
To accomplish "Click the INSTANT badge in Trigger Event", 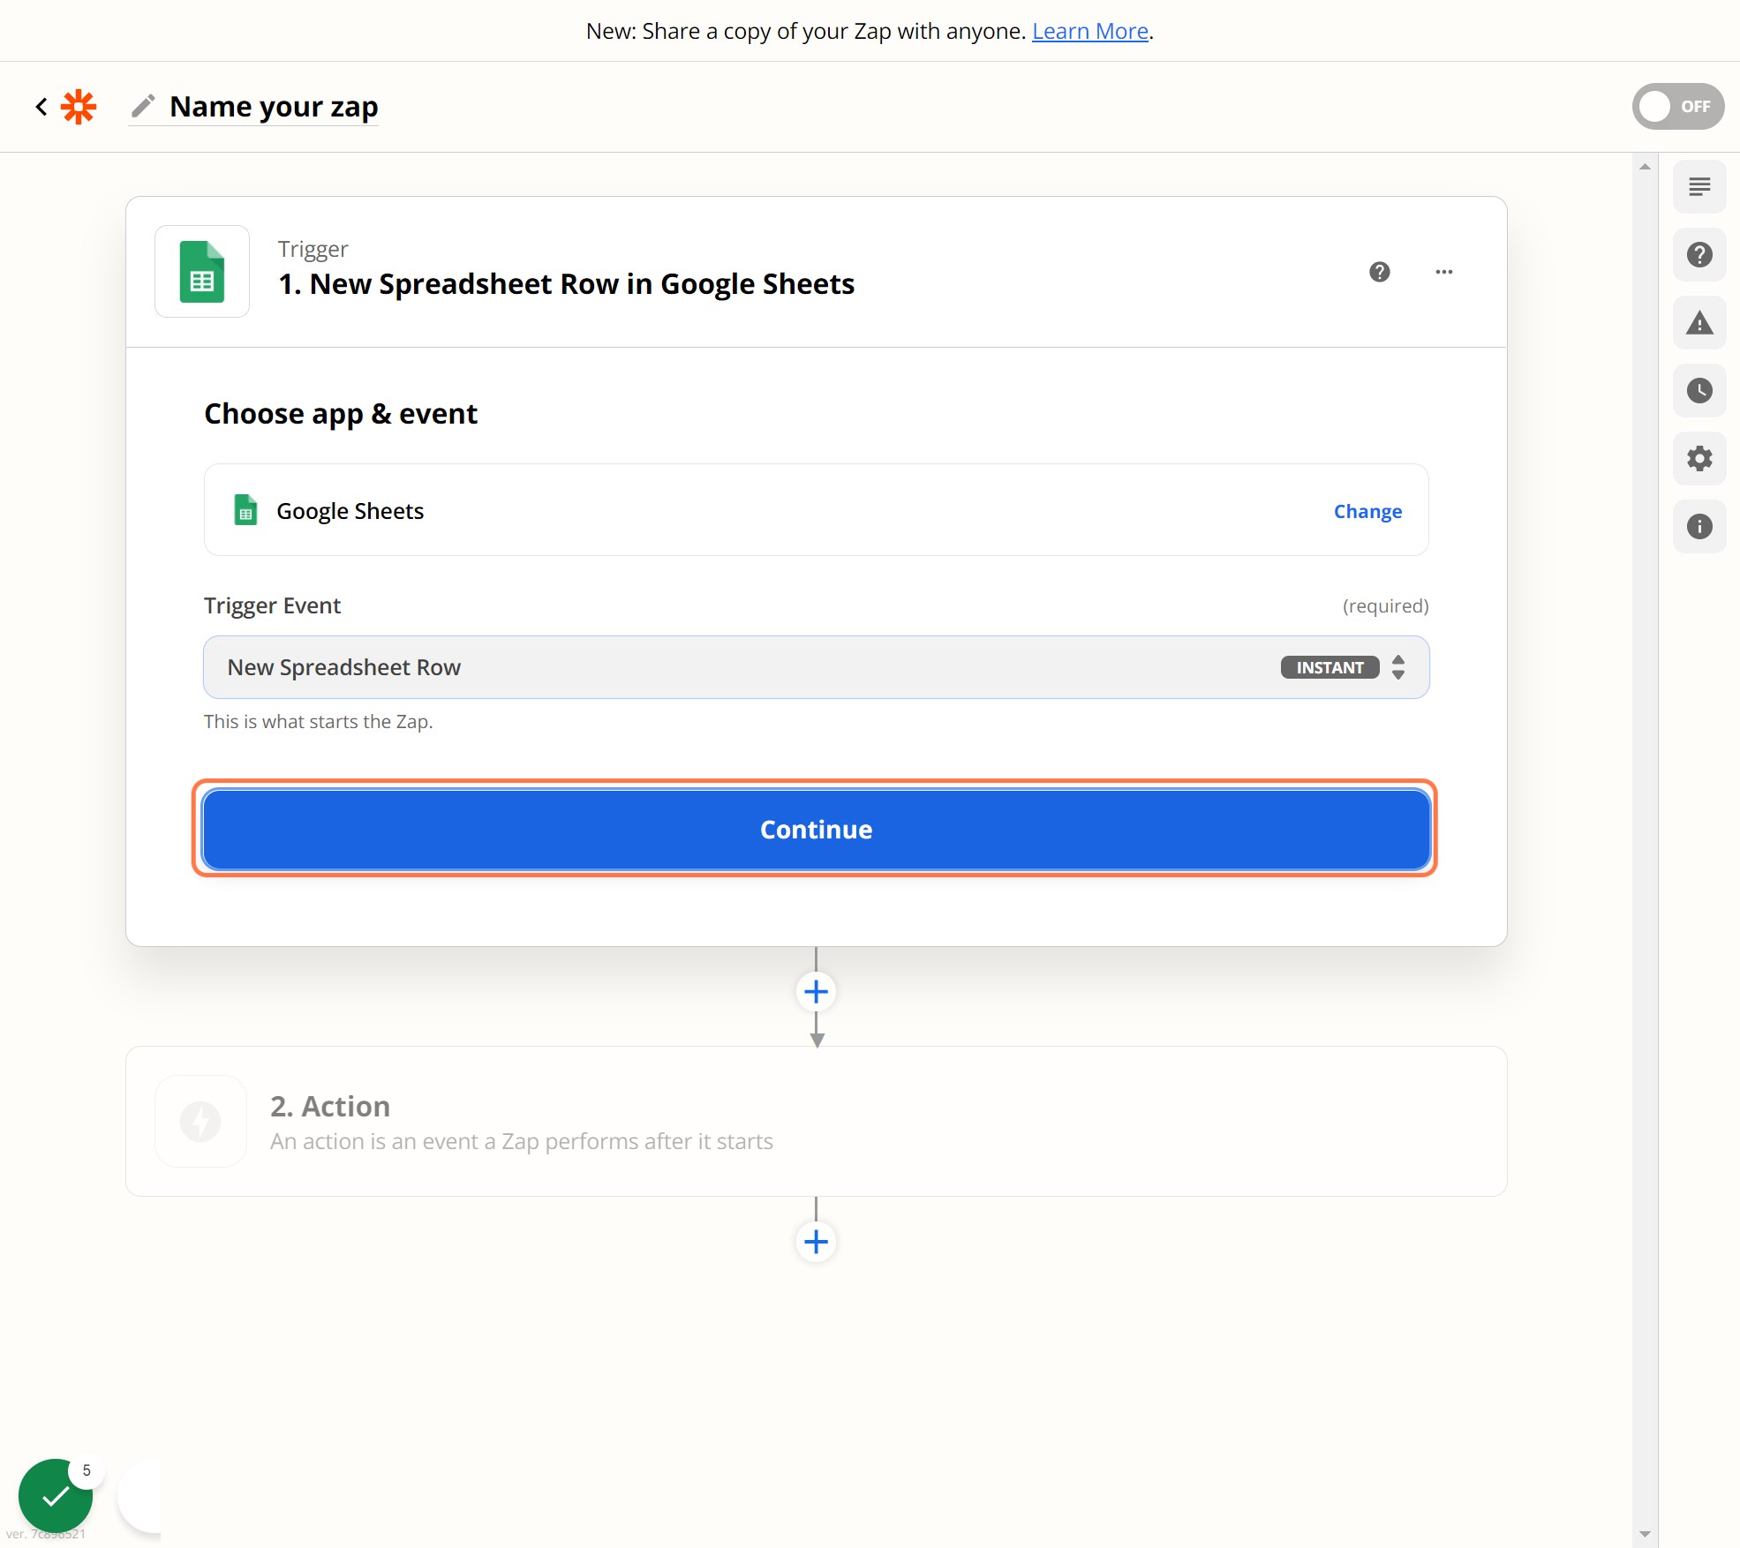I will pyautogui.click(x=1329, y=667).
